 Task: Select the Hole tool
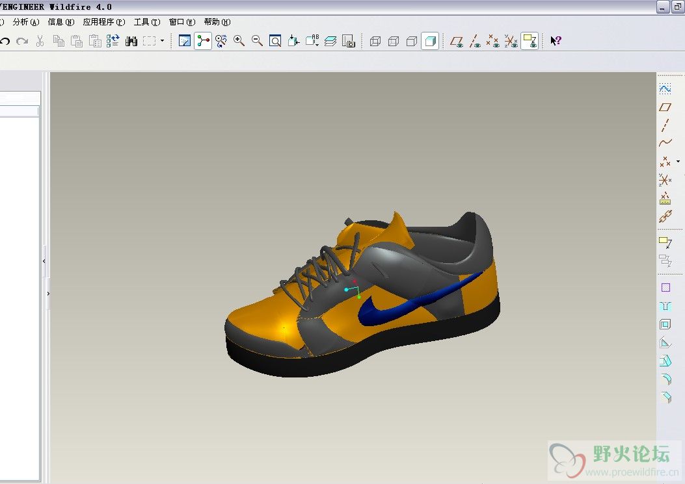tap(665, 306)
